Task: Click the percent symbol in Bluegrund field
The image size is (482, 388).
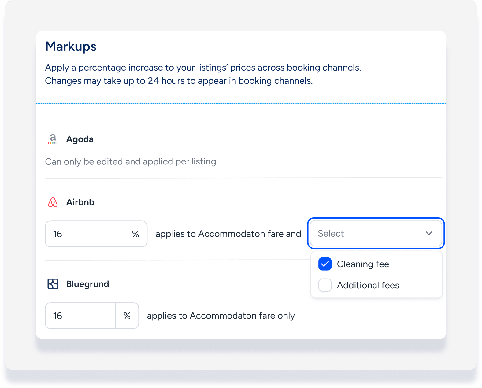Action: click(x=127, y=316)
